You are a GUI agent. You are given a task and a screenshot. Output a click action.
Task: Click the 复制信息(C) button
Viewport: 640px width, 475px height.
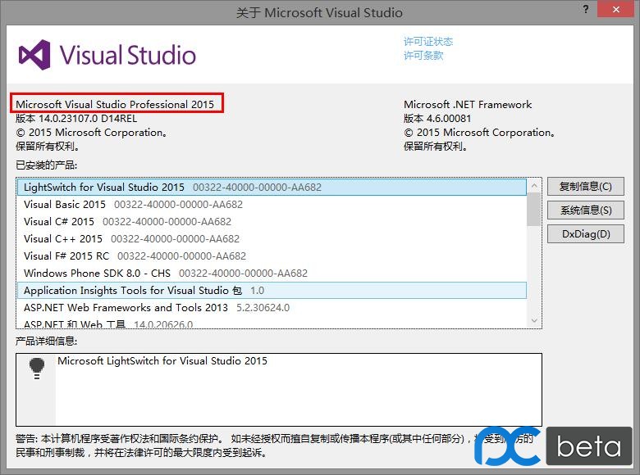tap(585, 187)
